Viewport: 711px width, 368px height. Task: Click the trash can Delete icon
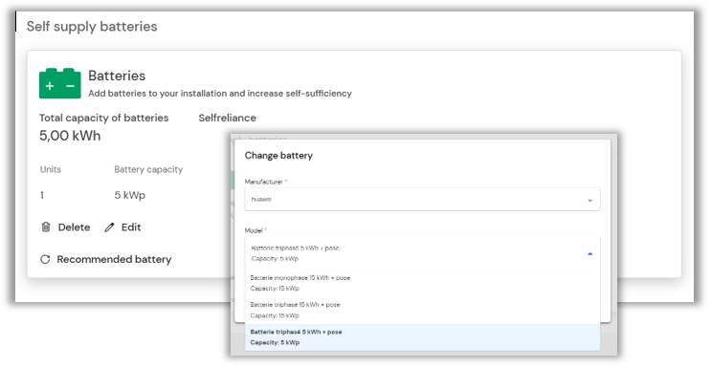click(45, 227)
